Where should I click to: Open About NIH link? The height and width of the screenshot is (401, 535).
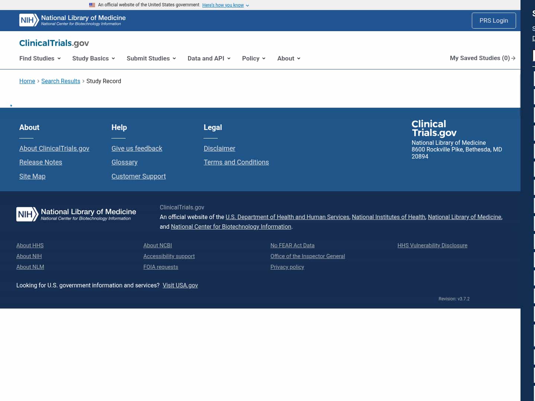[29, 256]
